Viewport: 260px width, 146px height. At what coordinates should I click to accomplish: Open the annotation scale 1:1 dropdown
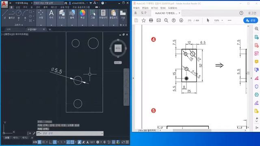coord(92,142)
